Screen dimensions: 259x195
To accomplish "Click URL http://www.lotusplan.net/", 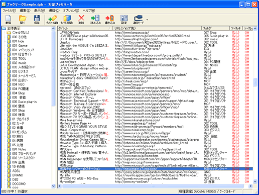I will point(133,68).
